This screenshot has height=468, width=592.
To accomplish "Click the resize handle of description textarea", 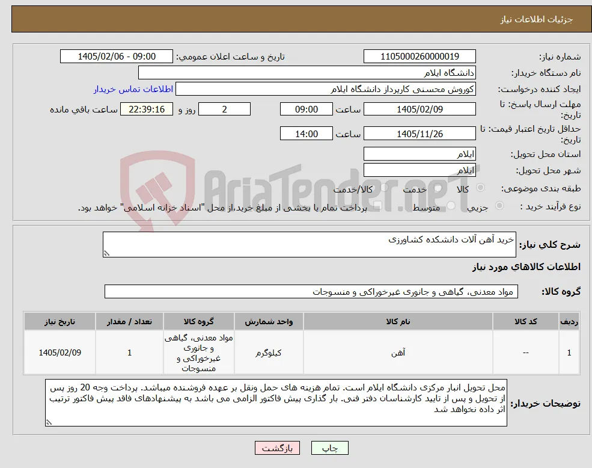I will pyautogui.click(x=106, y=254).
